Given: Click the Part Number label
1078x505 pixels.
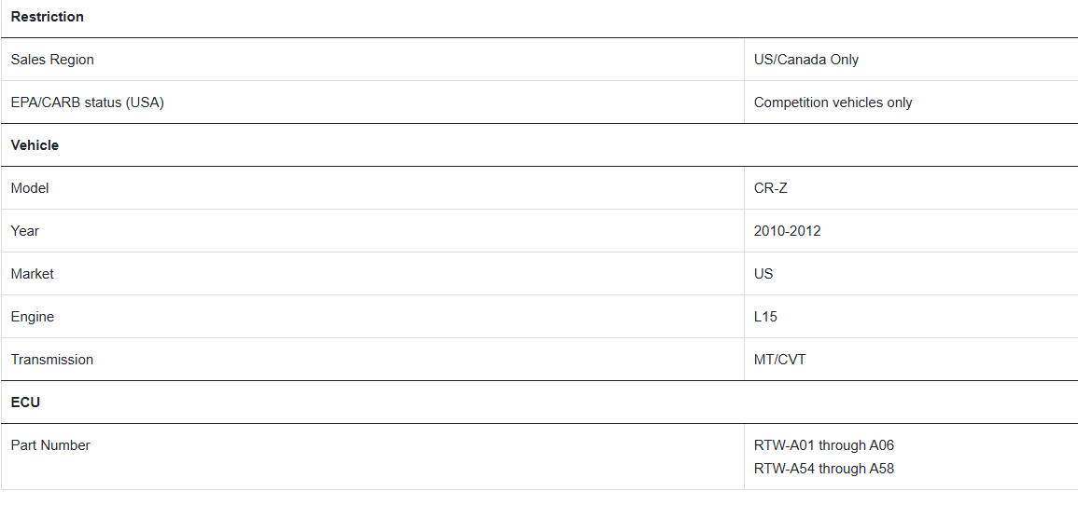Looking at the screenshot, I should click(x=50, y=444).
